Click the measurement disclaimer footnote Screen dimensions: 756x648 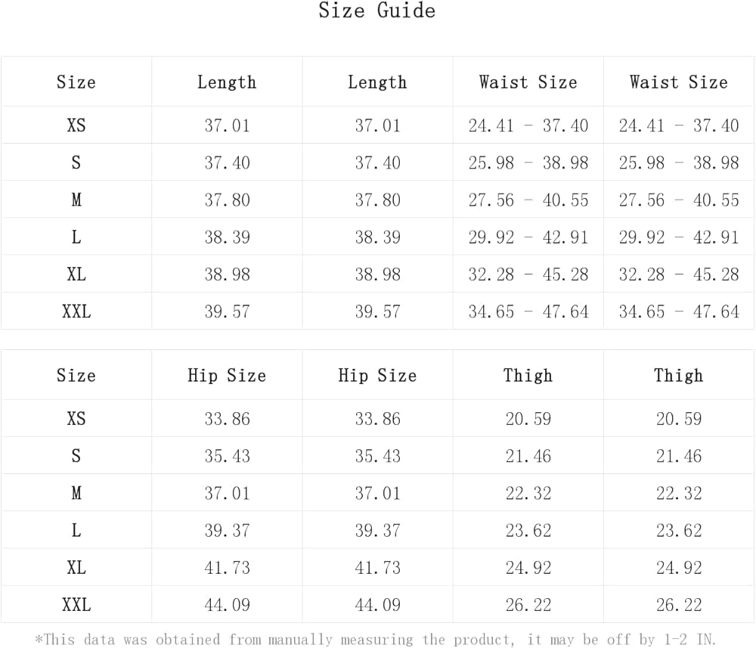(376, 640)
